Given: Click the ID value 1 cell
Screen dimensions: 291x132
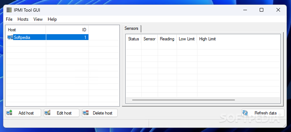Looking at the screenshot, I should click(67, 37).
